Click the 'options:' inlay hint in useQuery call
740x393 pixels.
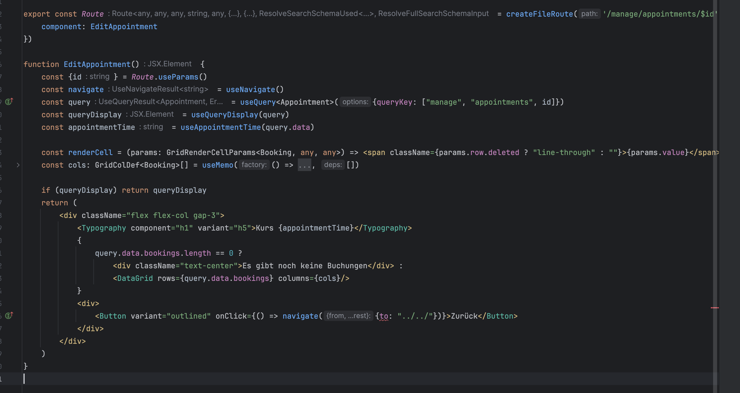click(x=355, y=102)
